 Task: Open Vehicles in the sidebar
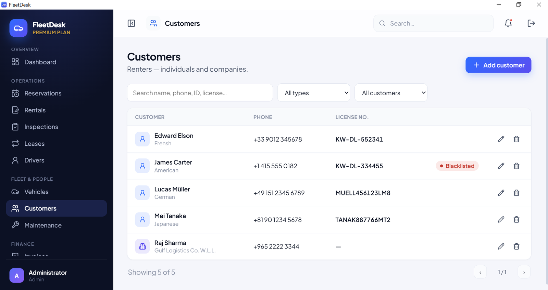[x=57, y=192]
